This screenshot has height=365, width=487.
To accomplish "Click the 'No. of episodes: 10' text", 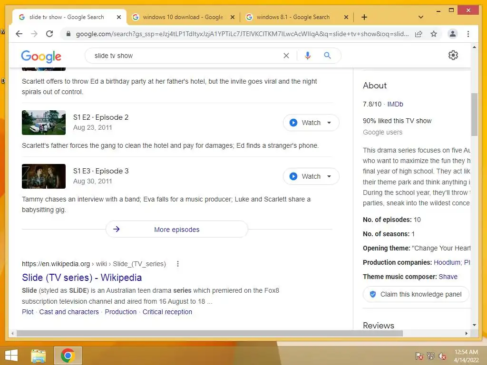I will 392,220.
